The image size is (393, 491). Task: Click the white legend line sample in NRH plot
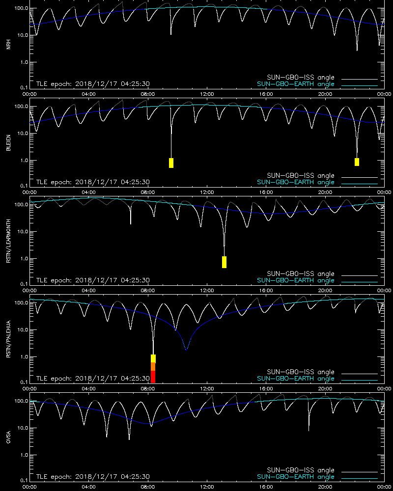pyautogui.click(x=360, y=79)
